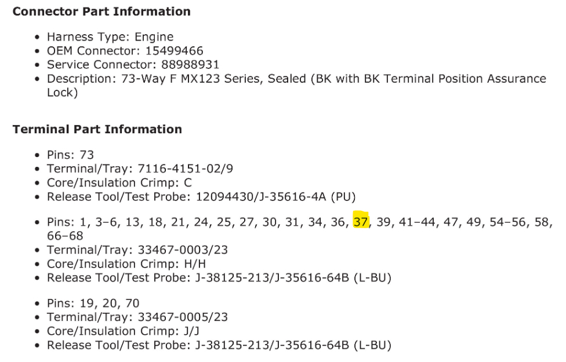The image size is (566, 362).
Task: Click the terminal number 33467-0003/23
Action: [183, 250]
